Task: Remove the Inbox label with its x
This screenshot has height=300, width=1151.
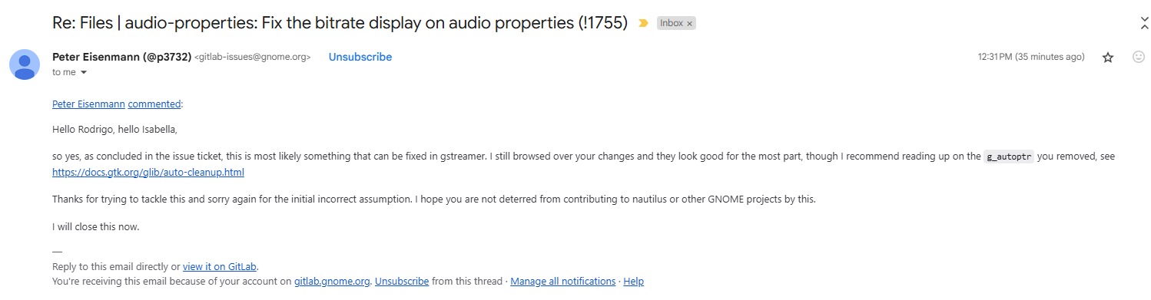Action: tap(689, 24)
